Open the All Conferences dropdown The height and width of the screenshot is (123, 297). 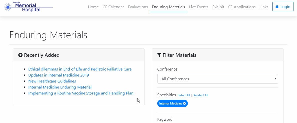click(x=218, y=79)
